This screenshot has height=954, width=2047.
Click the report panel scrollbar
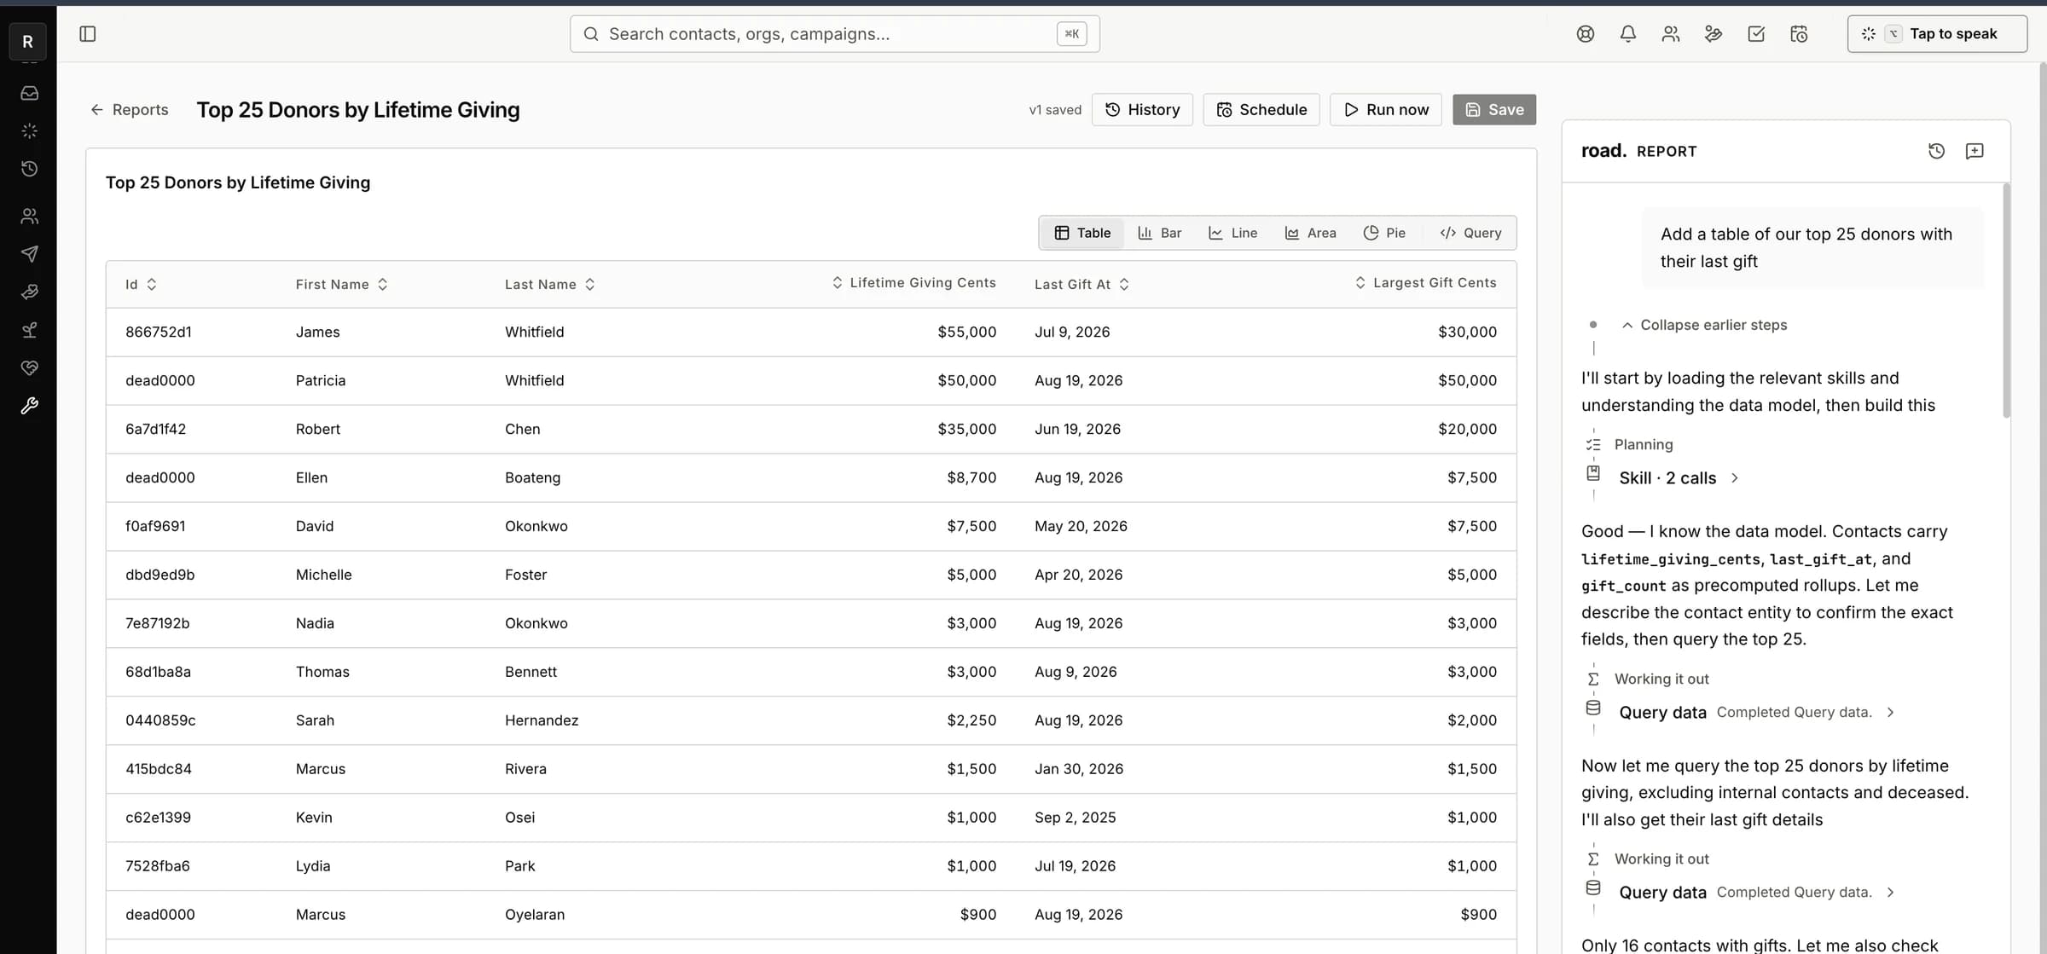[2006, 300]
